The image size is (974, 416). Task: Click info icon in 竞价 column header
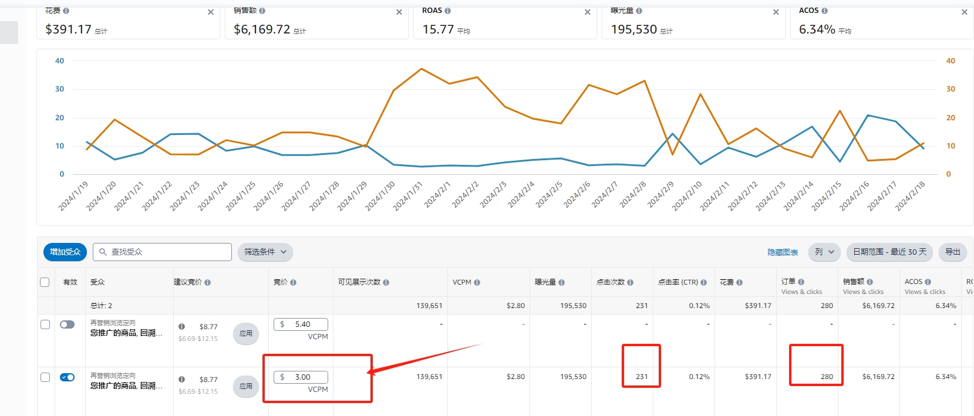tap(294, 282)
